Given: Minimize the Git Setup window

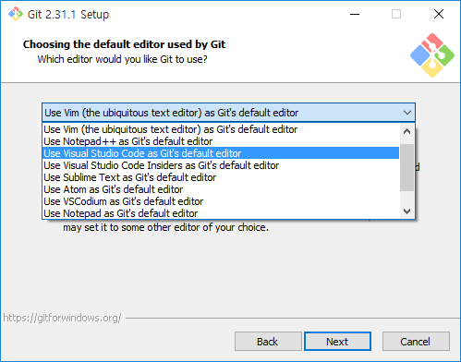Looking at the screenshot, I should point(355,14).
